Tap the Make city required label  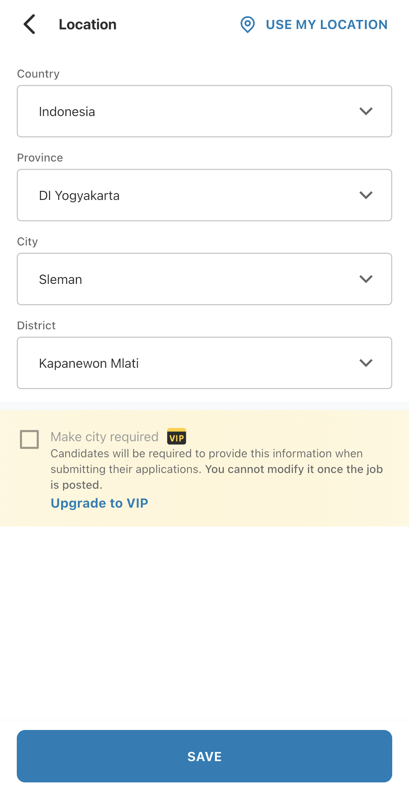click(105, 437)
